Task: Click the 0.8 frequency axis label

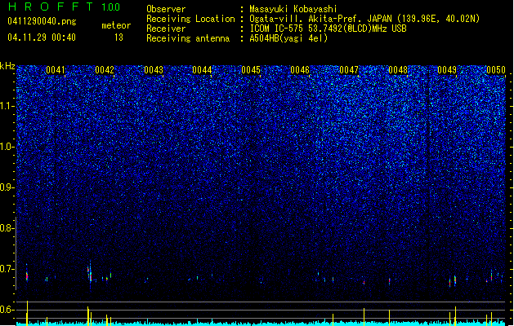Action: 7,228
